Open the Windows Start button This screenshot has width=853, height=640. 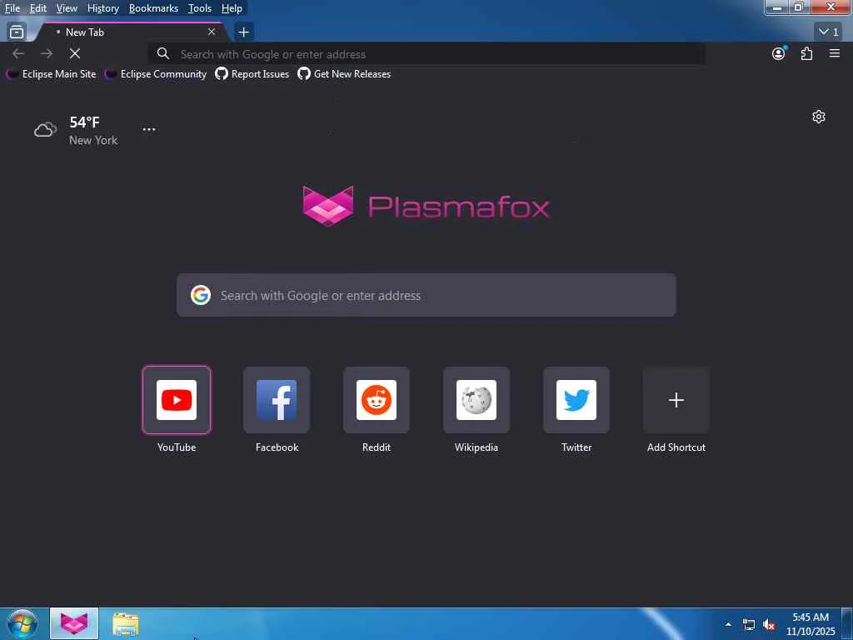tap(22, 623)
